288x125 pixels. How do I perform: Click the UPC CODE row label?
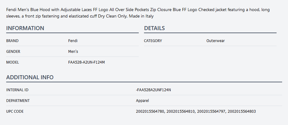pyautogui.click(x=15, y=111)
